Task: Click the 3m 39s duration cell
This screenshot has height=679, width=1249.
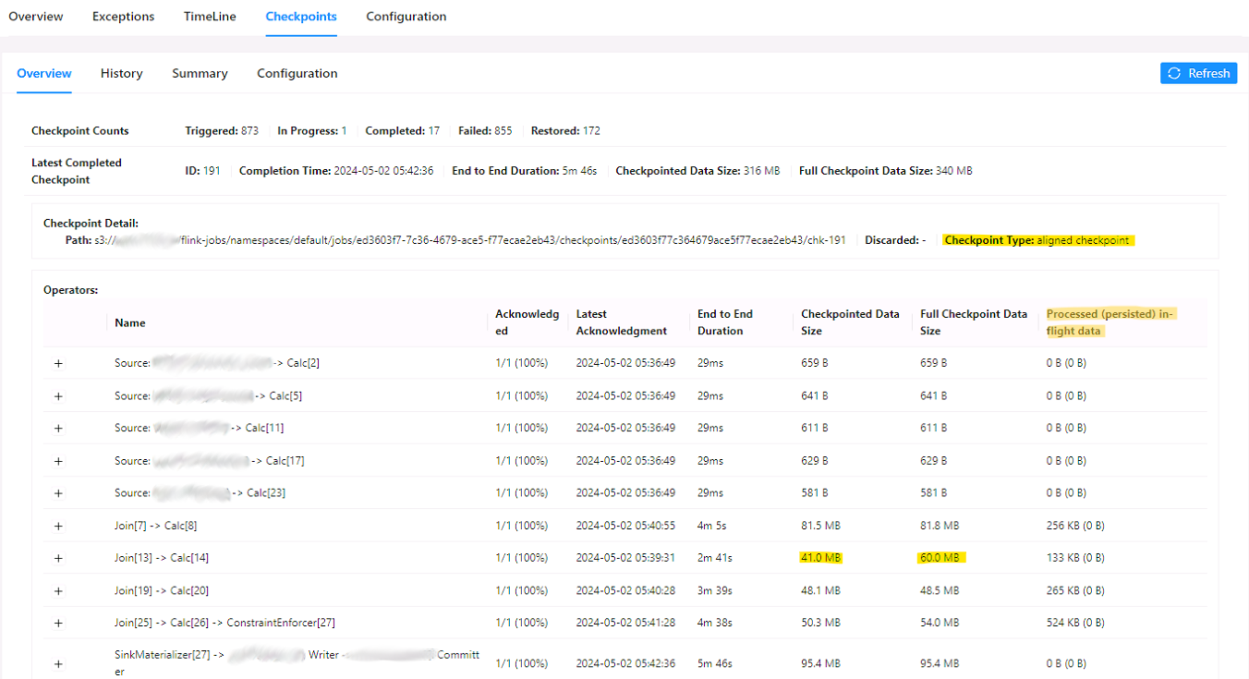Action: tap(715, 590)
